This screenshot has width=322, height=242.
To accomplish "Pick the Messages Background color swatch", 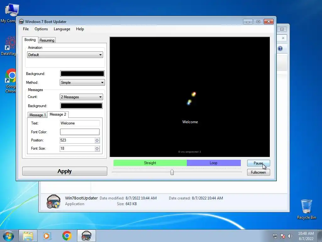I will [81, 106].
